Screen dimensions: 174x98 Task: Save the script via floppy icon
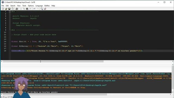click(x=9, y=9)
